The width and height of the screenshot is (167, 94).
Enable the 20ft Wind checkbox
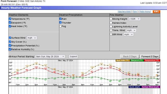point(111,34)
